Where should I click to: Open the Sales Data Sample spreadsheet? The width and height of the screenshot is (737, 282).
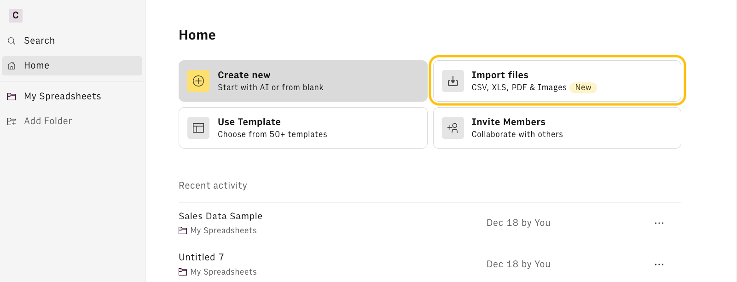[221, 216]
